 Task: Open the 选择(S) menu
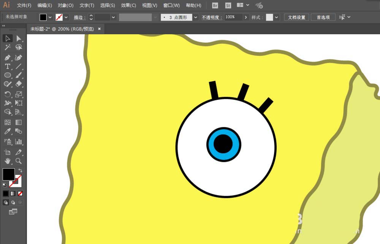pos(108,5)
